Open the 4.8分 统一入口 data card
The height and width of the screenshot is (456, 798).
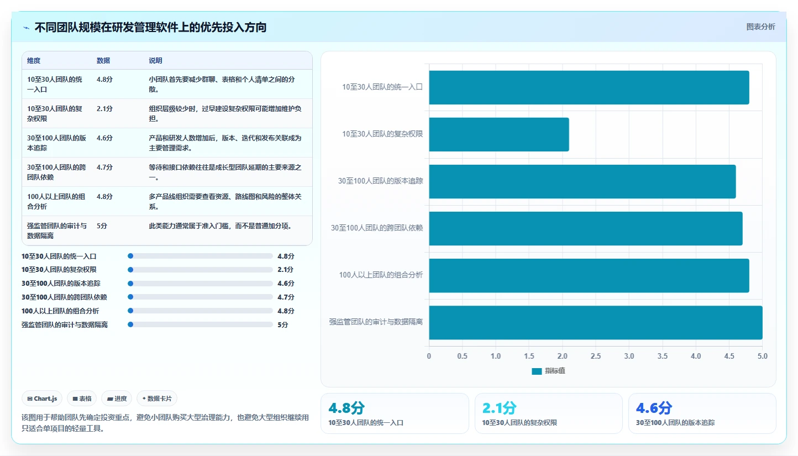point(395,413)
